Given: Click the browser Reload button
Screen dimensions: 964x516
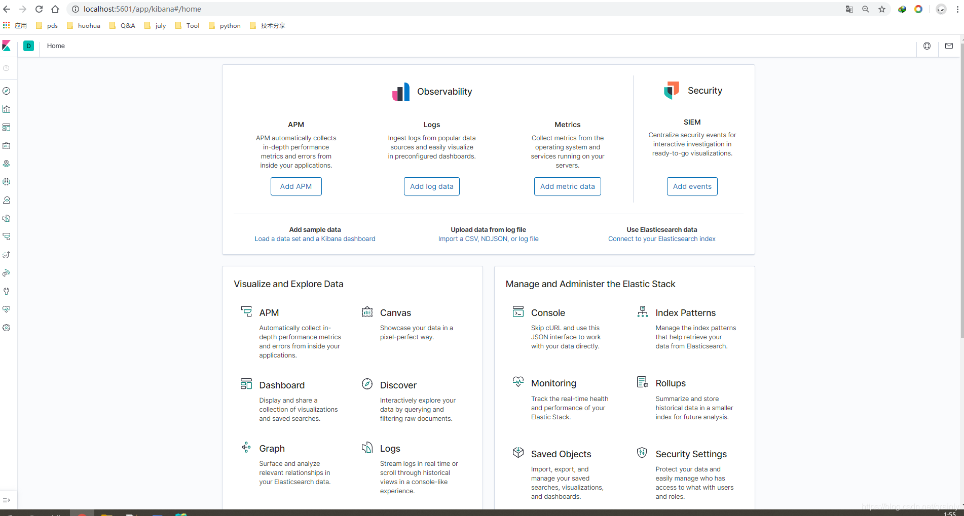Looking at the screenshot, I should (39, 9).
